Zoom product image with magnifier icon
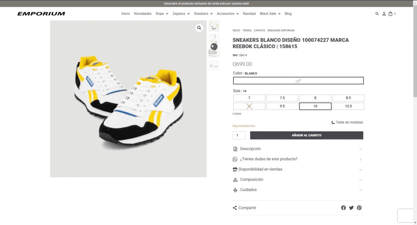The height and width of the screenshot is (225, 417). click(199, 28)
